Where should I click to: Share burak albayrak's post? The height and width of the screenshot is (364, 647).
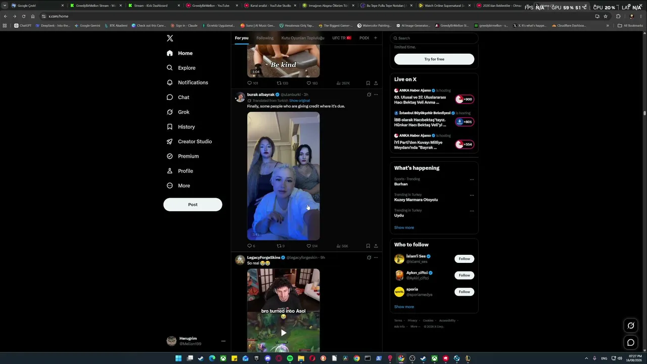click(x=376, y=246)
